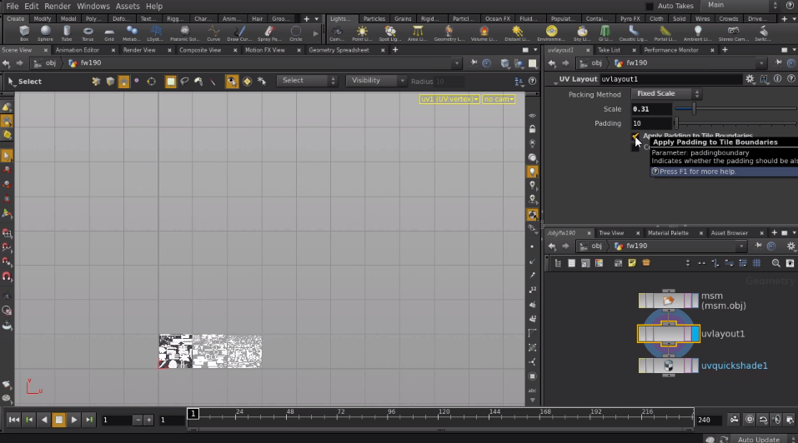
Task: Choose the Spot Light shelf tool
Action: (x=390, y=33)
